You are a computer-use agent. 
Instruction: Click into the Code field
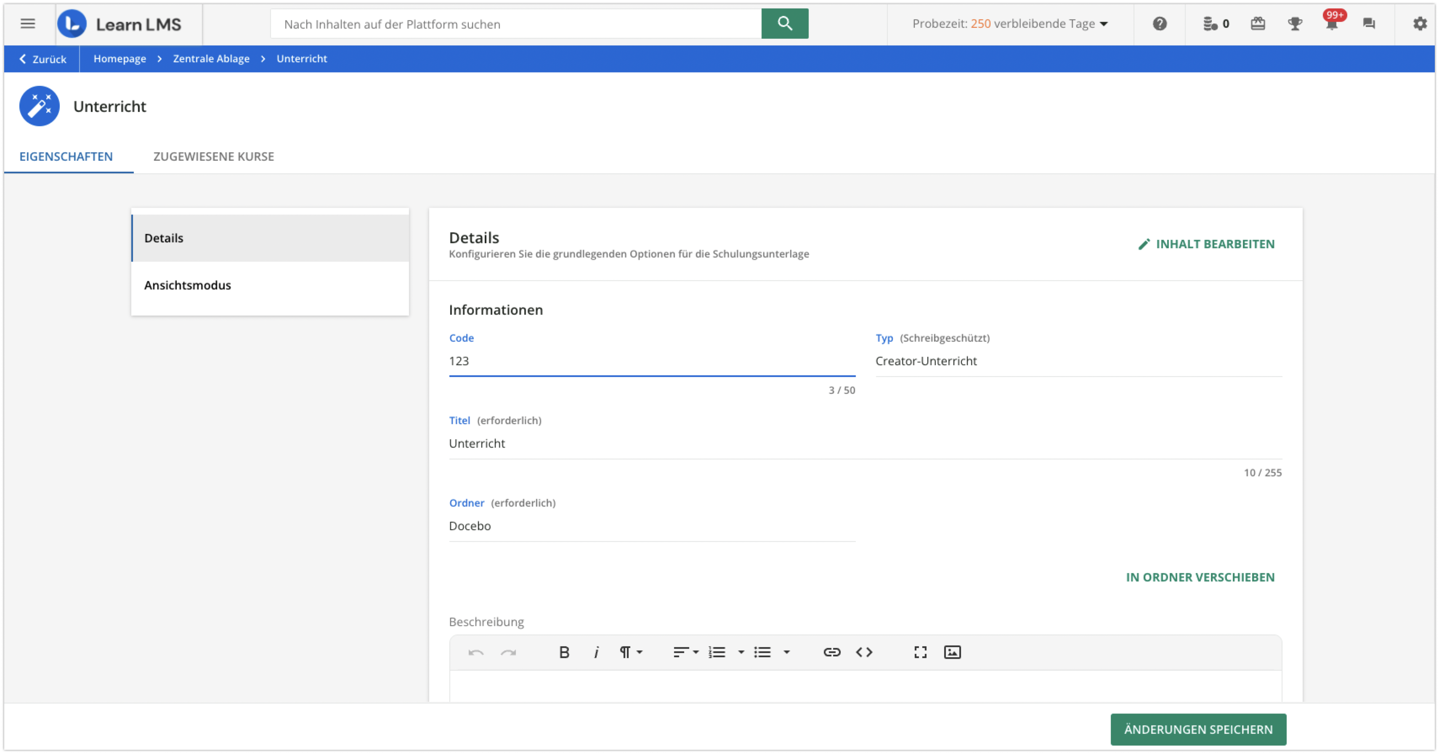point(652,361)
